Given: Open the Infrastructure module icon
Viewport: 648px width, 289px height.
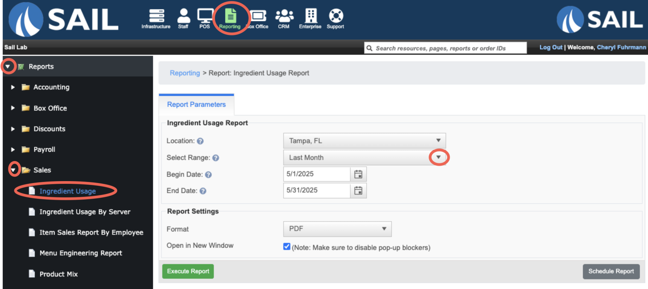Looking at the screenshot, I should [x=156, y=16].
